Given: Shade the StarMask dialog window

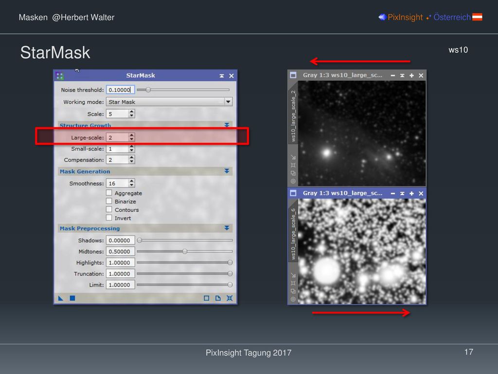Looking at the screenshot, I should (222, 75).
